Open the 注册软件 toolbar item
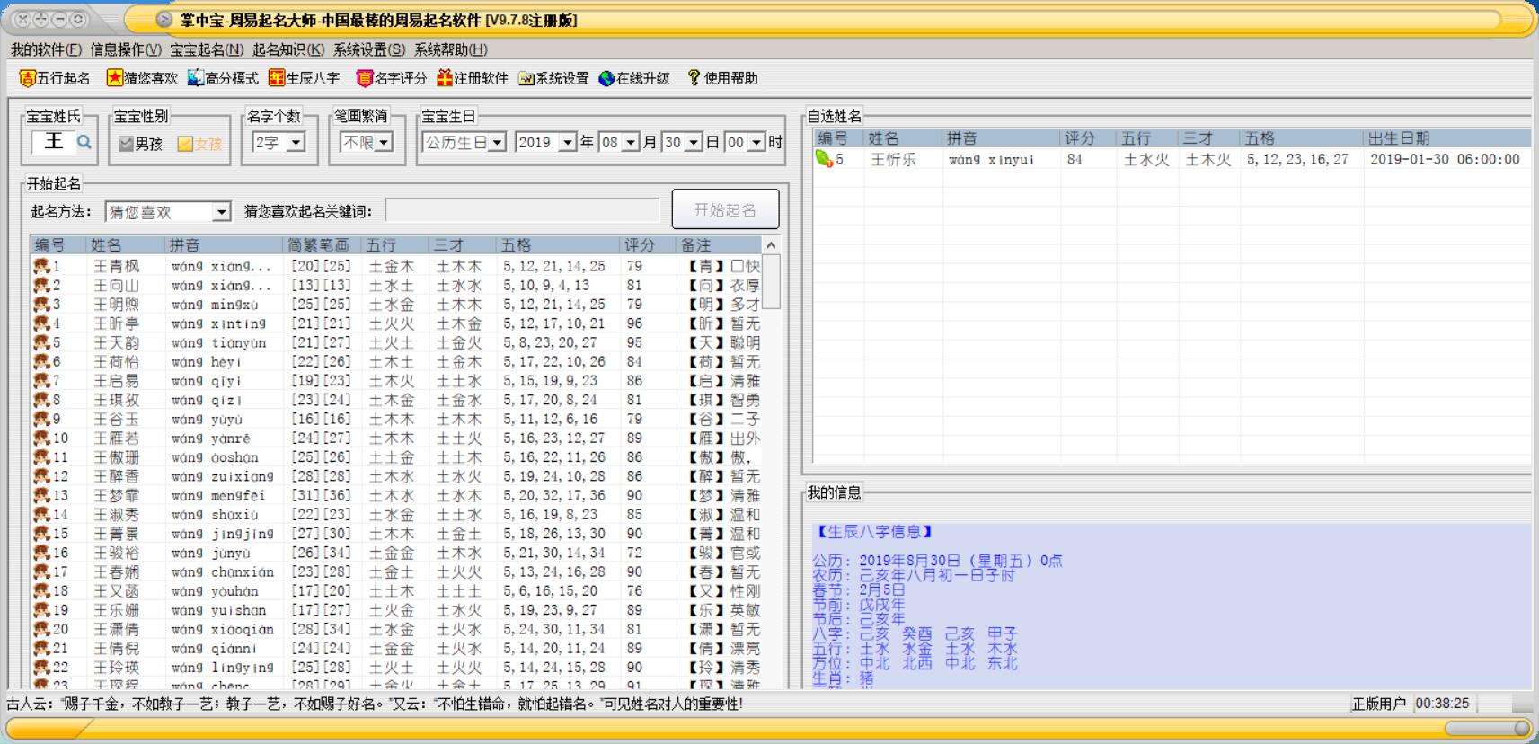 pyautogui.click(x=473, y=78)
